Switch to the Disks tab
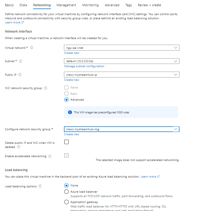Viewport: 212px width, 211px height. tap(23, 5)
